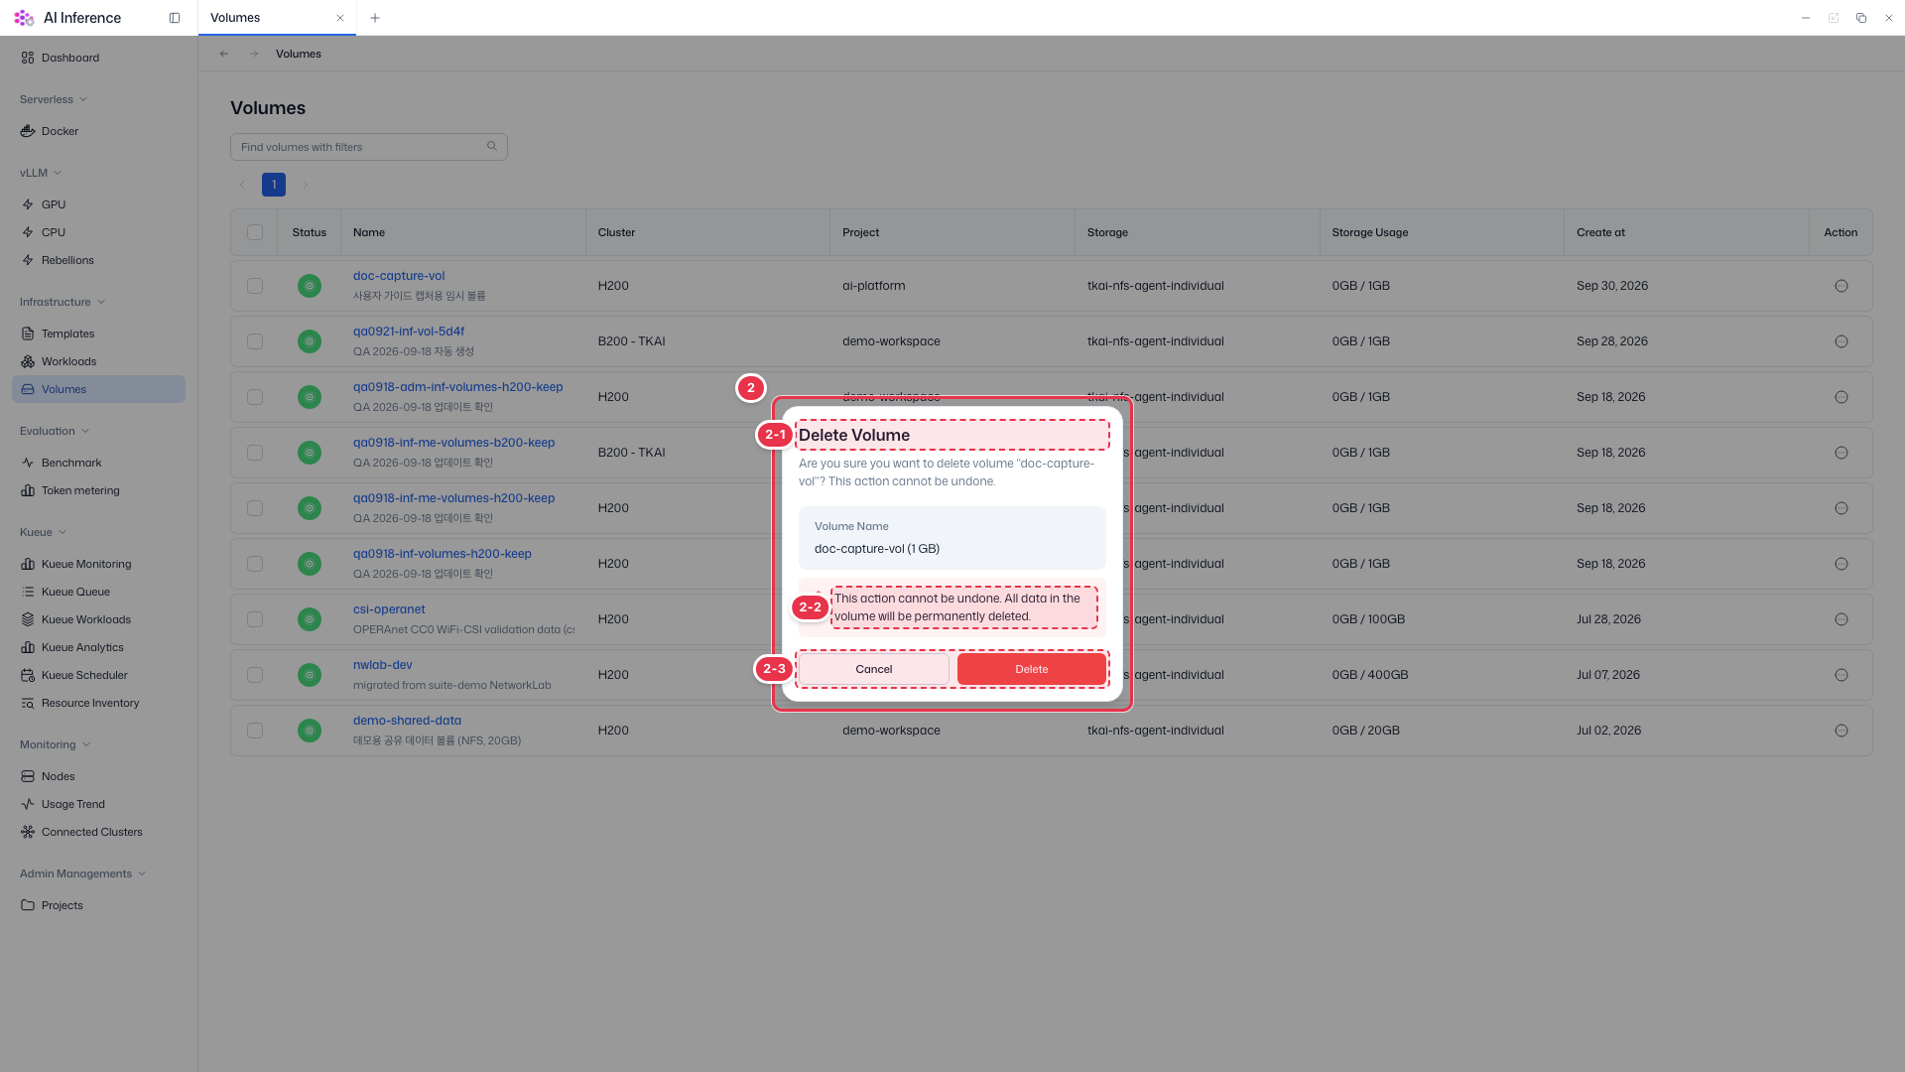Open Dashboard in sidebar
This screenshot has height=1072, width=1905.
98,58
